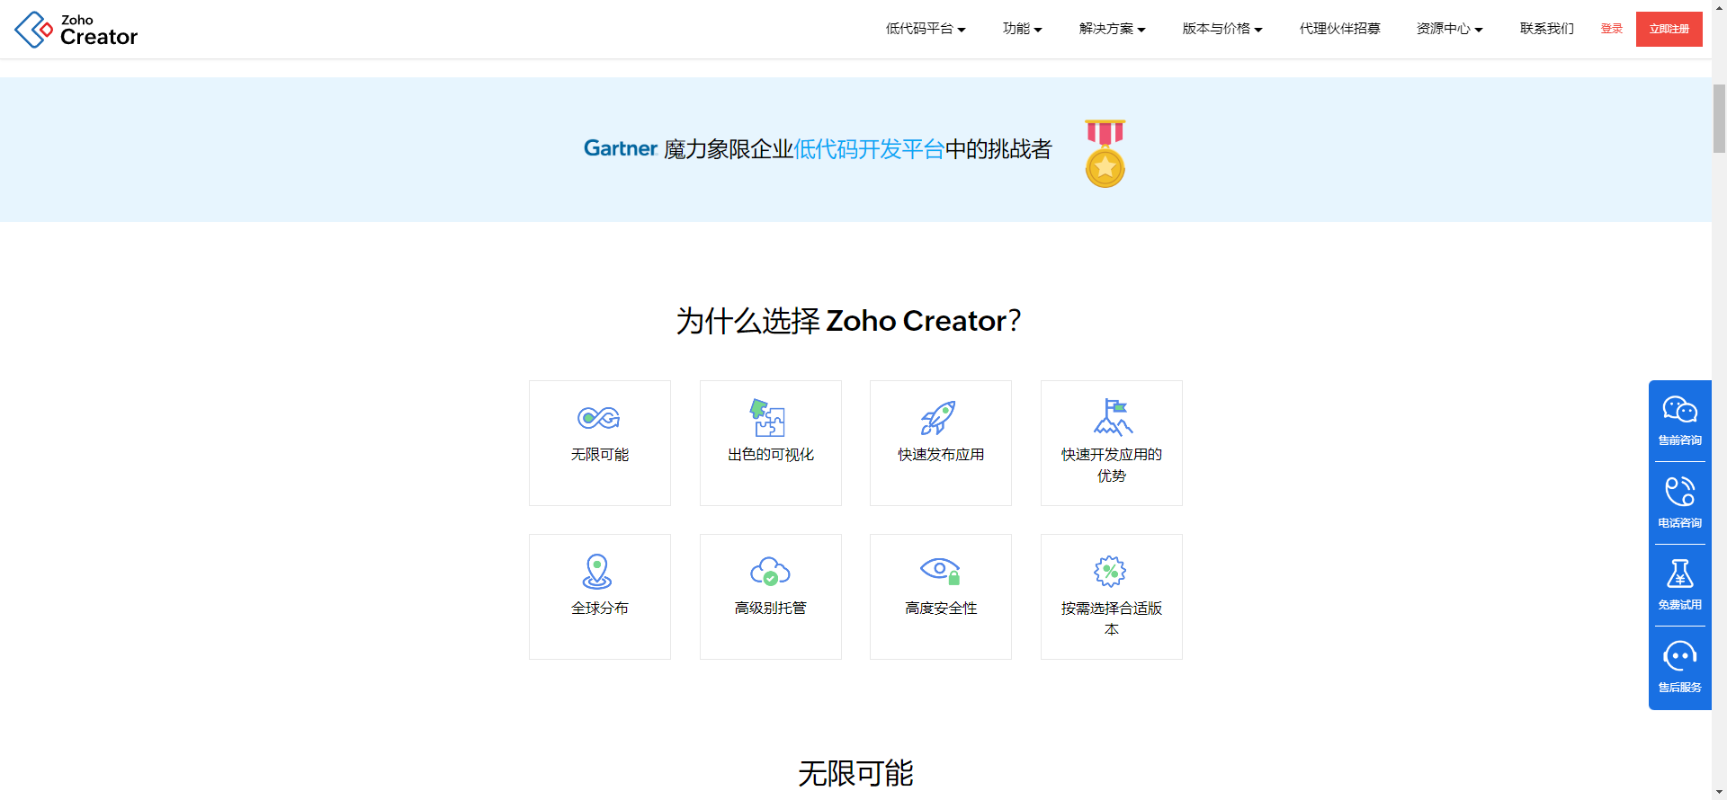Viewport: 1727px width, 800px height.
Task: Open 售后服务 after-sales support widget
Action: (x=1680, y=668)
